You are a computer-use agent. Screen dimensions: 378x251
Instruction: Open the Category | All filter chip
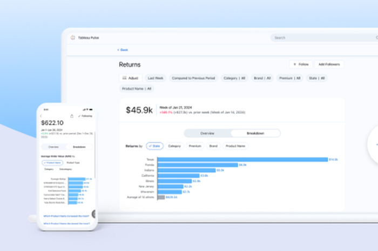pyautogui.click(x=234, y=78)
